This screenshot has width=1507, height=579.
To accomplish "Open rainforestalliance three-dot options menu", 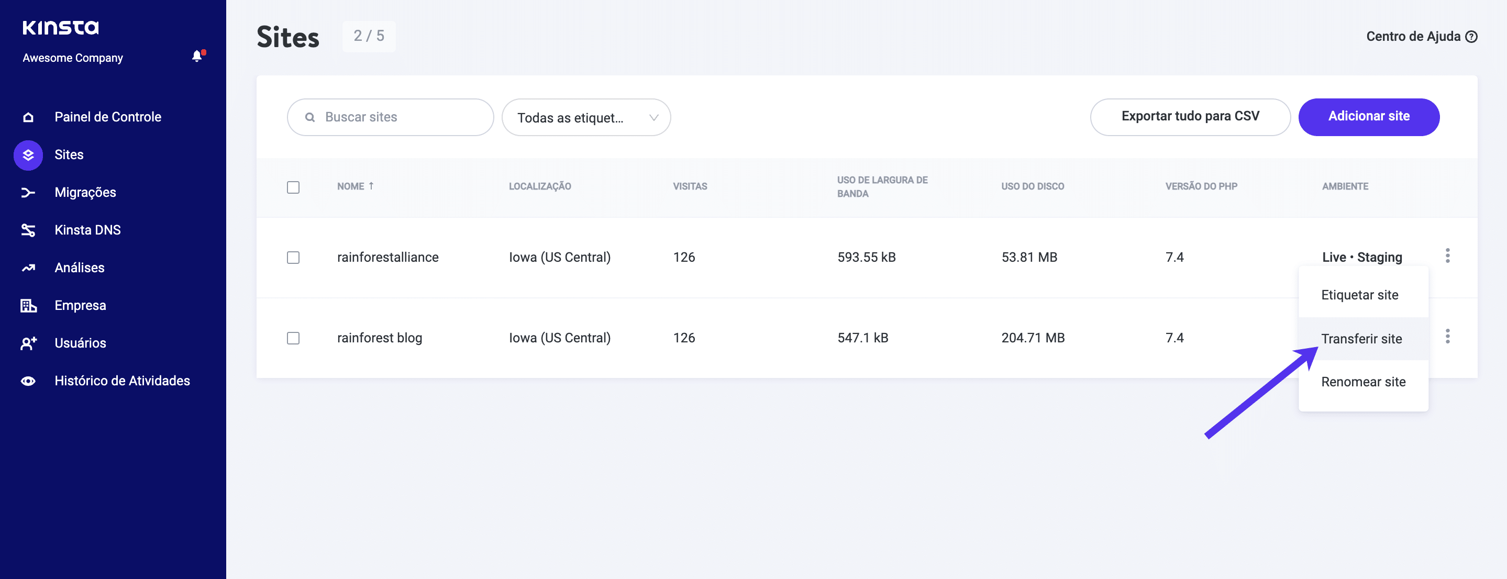I will coord(1447,255).
